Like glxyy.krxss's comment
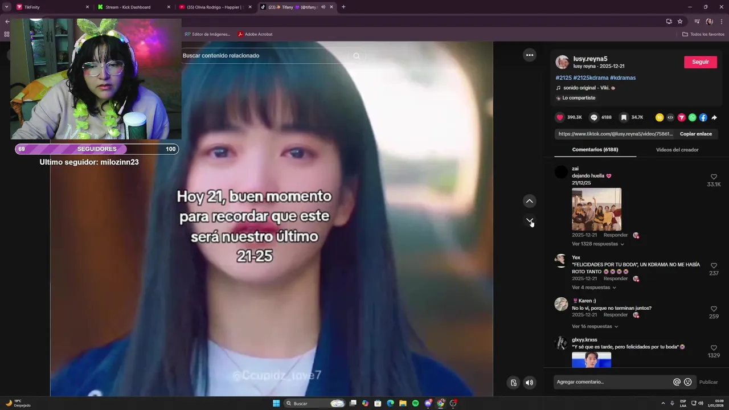Screen dimensions: 729x410 [x=714, y=347]
